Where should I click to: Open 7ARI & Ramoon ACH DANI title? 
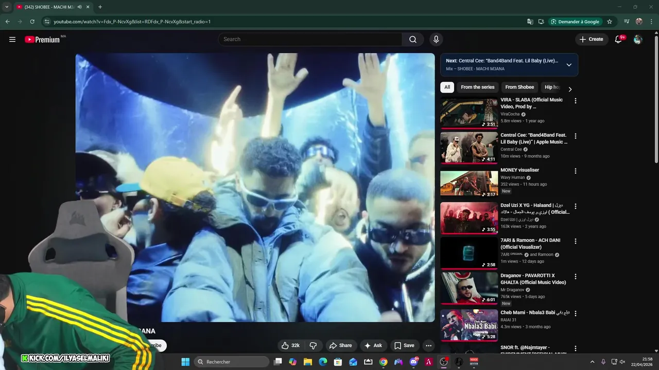point(530,244)
